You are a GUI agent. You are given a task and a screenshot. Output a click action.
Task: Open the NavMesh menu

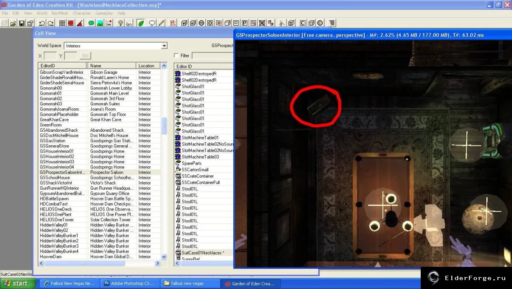pyautogui.click(x=60, y=13)
